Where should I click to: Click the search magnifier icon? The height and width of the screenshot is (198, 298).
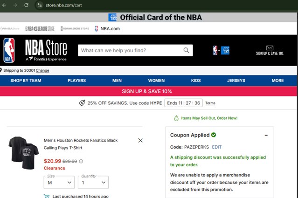pos(186,50)
